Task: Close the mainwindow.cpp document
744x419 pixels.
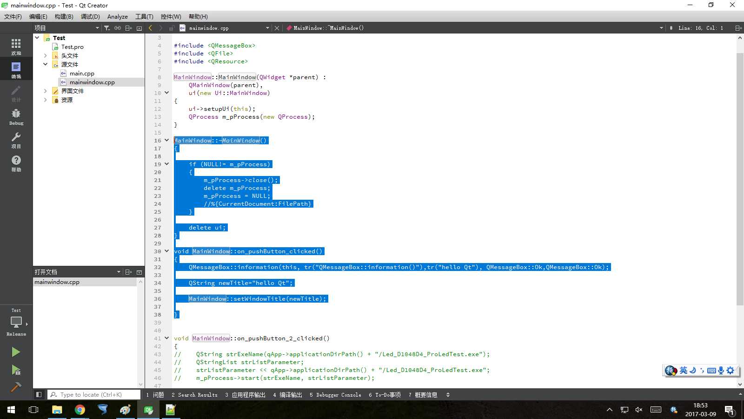Action: (x=277, y=28)
